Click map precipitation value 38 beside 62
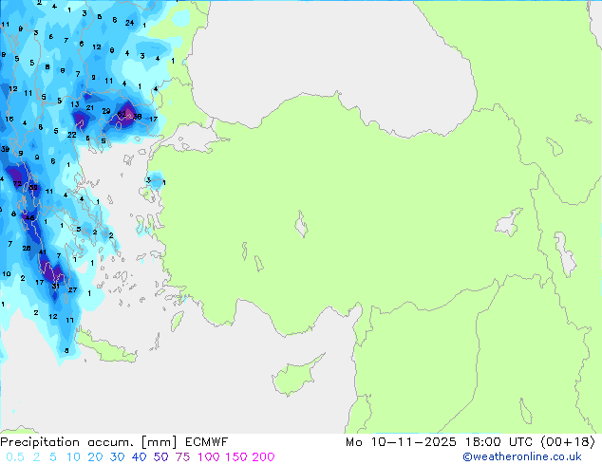The height and width of the screenshot is (465, 602). [138, 116]
